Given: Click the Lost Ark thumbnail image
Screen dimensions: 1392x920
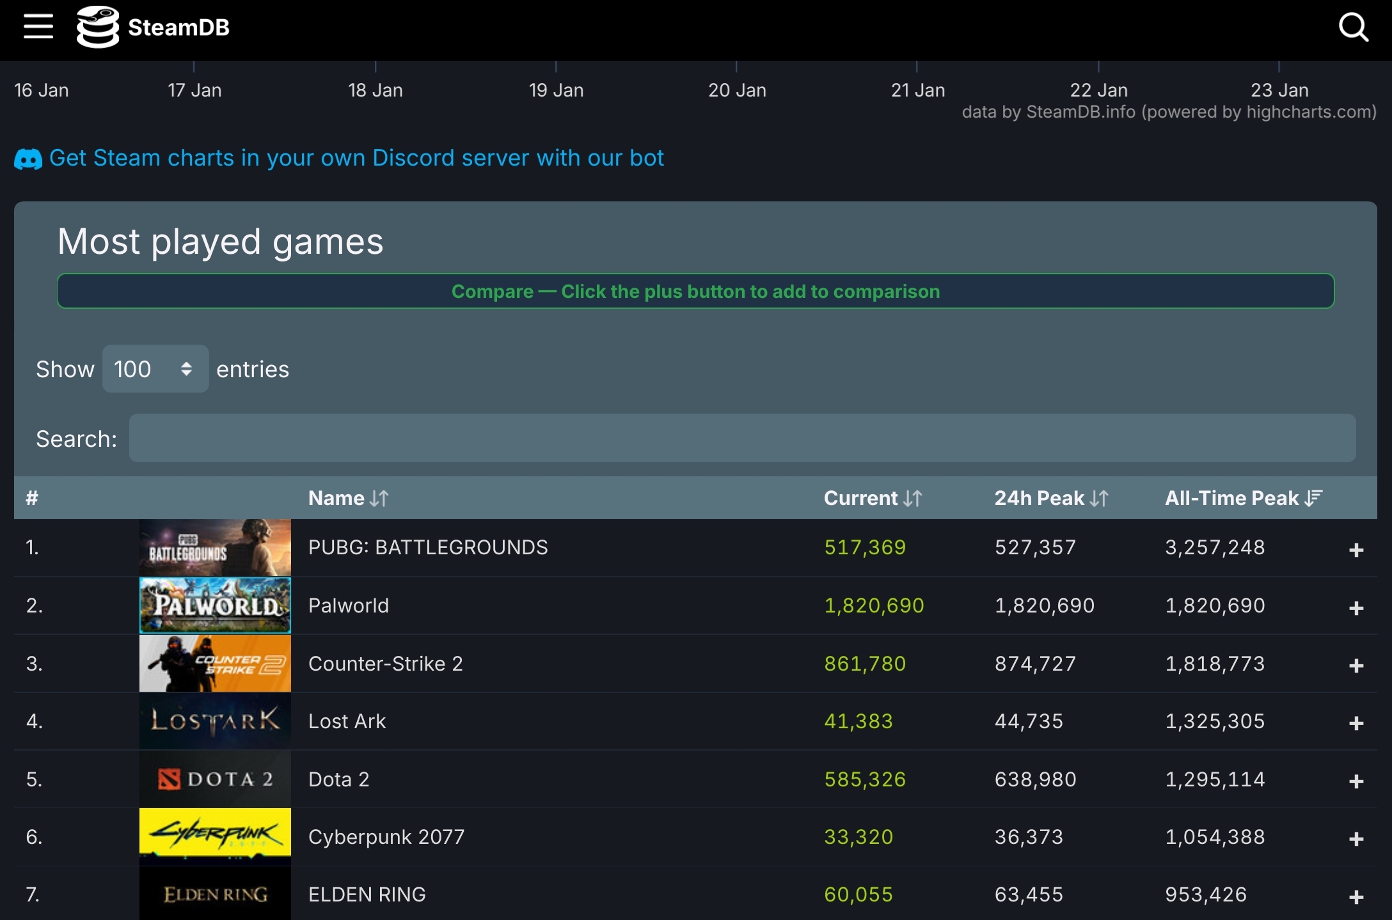Looking at the screenshot, I should pos(215,721).
